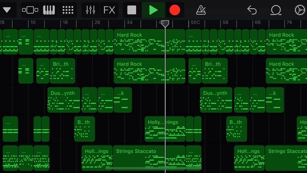Select second-track Hard Rock region near bar 74
Screen dimensions: 307x173
click(286, 71)
